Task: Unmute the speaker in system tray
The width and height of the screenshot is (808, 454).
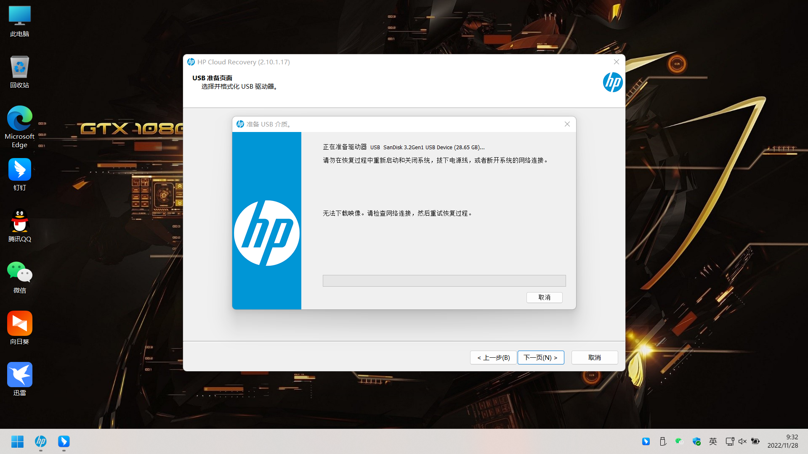Action: [742, 441]
